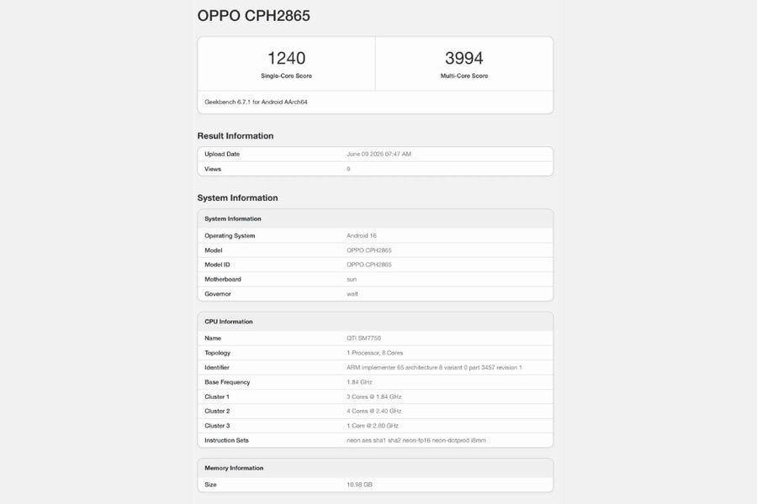Select the ARM implementer 65 identifier value
This screenshot has width=757, height=504.
click(x=434, y=368)
